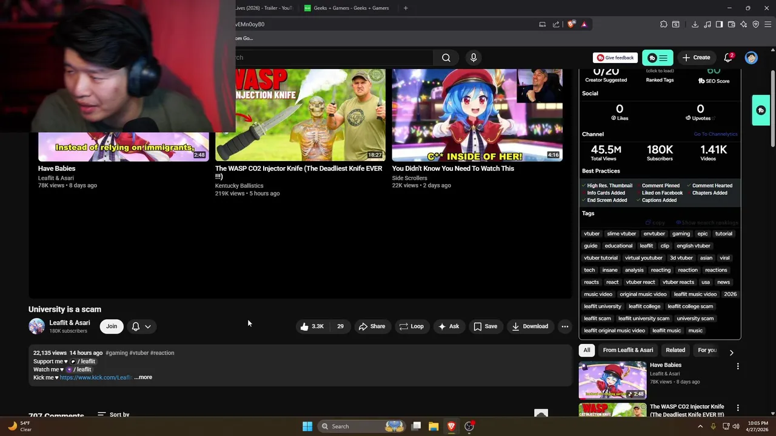Open Windows Start menu
The image size is (776, 436).
pos(307,426)
